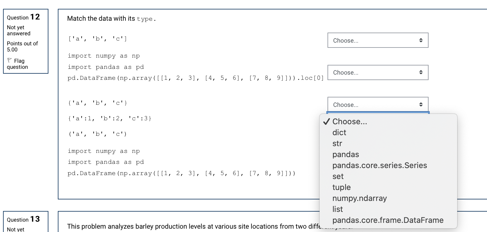The width and height of the screenshot is (487, 232).
Task: Click the 'Match the data with its type.' prompt
Action: 111,19
